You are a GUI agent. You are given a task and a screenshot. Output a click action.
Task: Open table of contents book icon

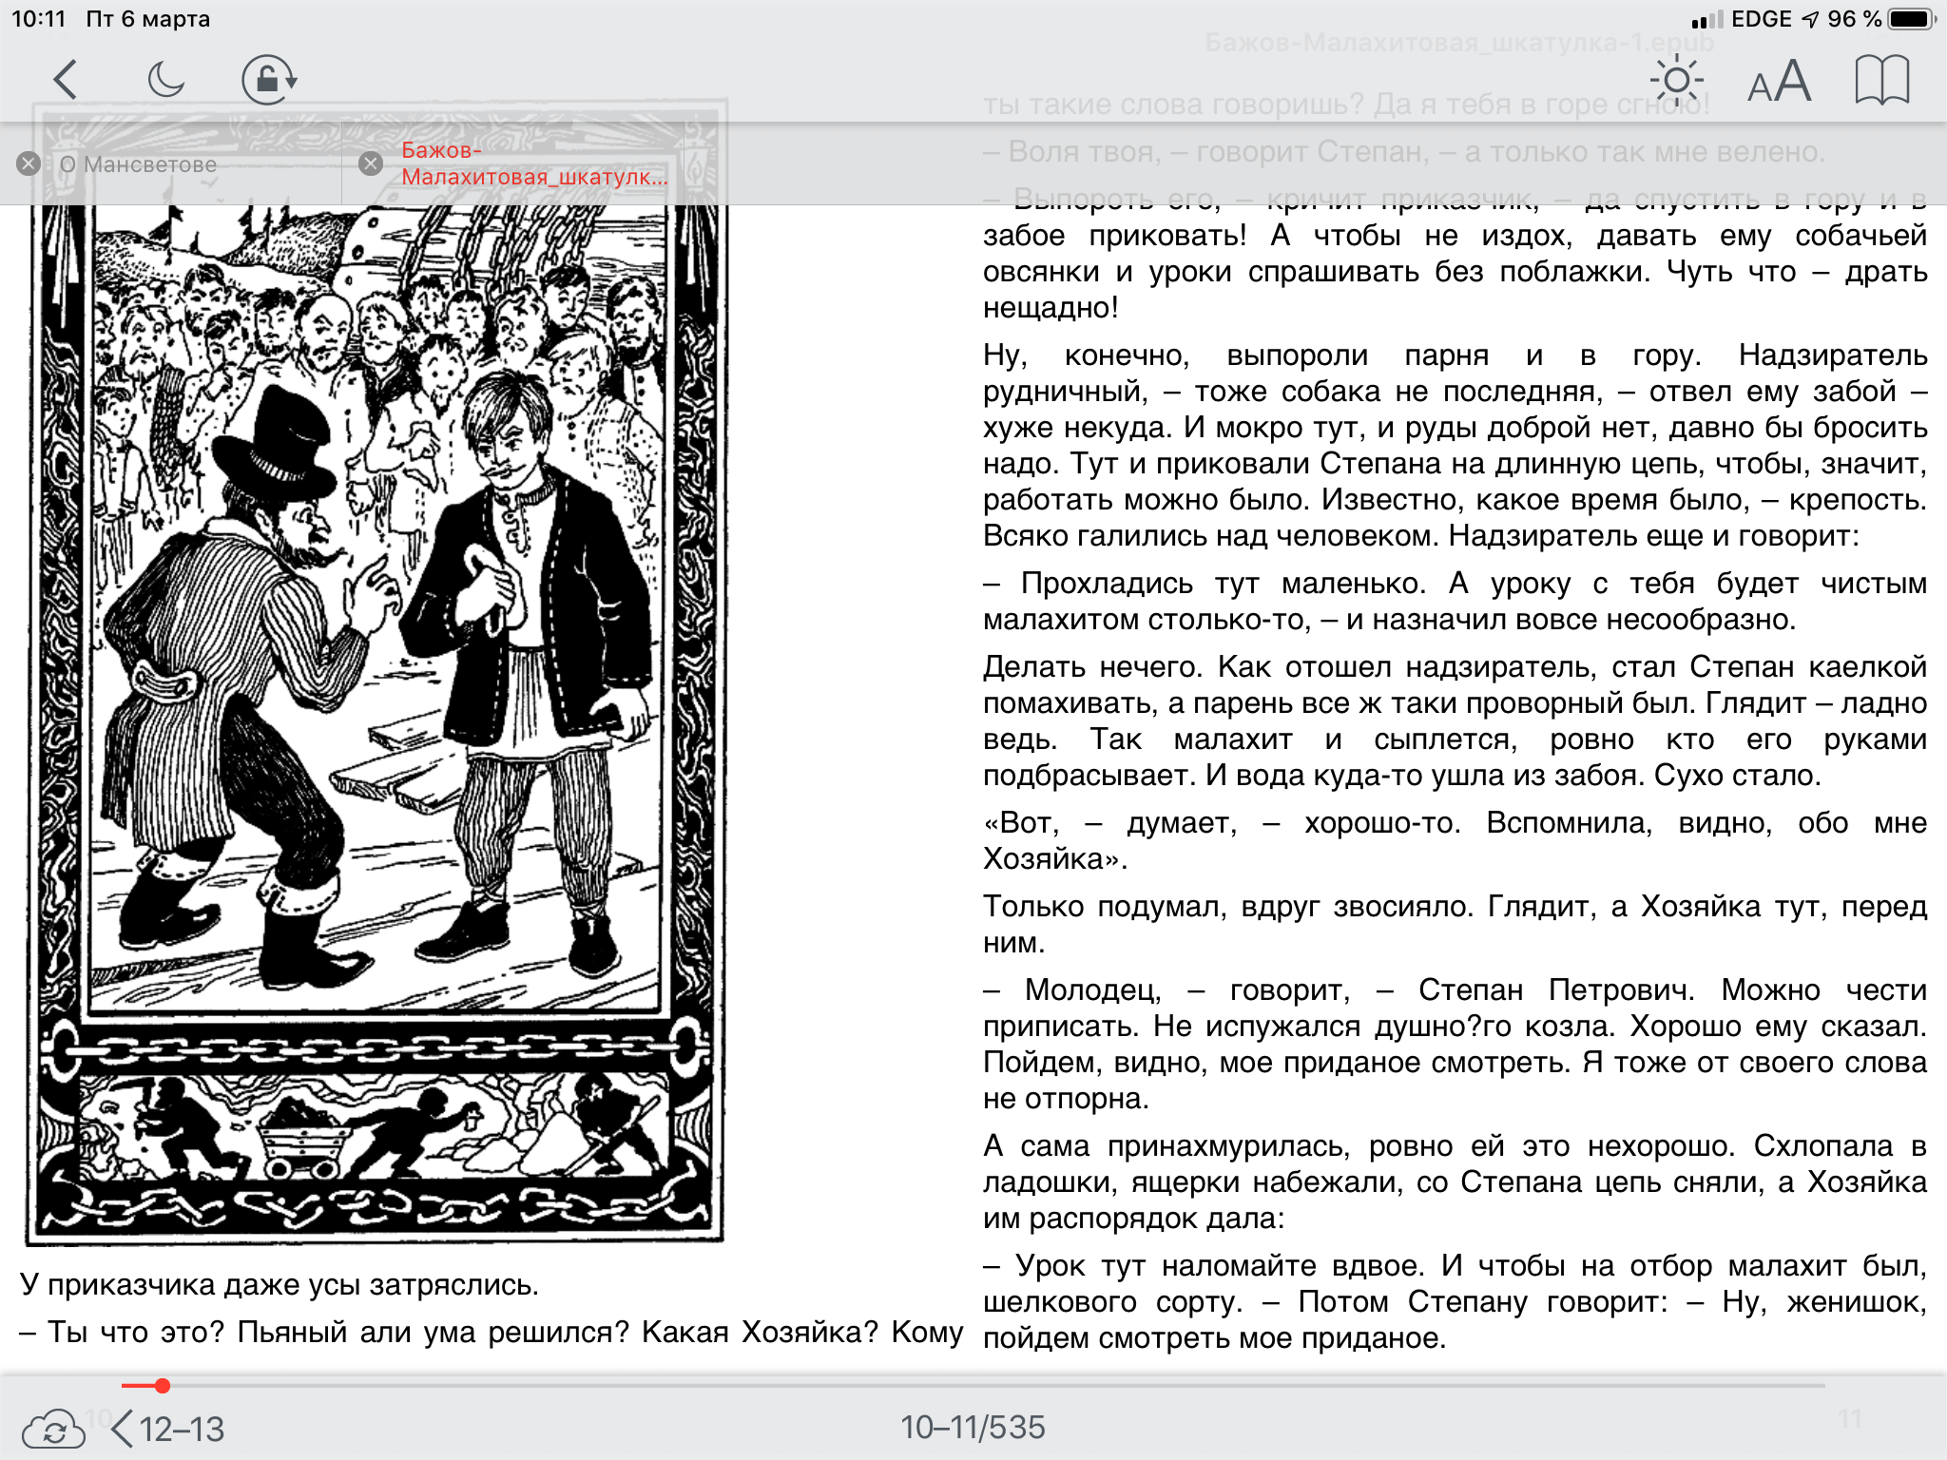click(x=1881, y=80)
